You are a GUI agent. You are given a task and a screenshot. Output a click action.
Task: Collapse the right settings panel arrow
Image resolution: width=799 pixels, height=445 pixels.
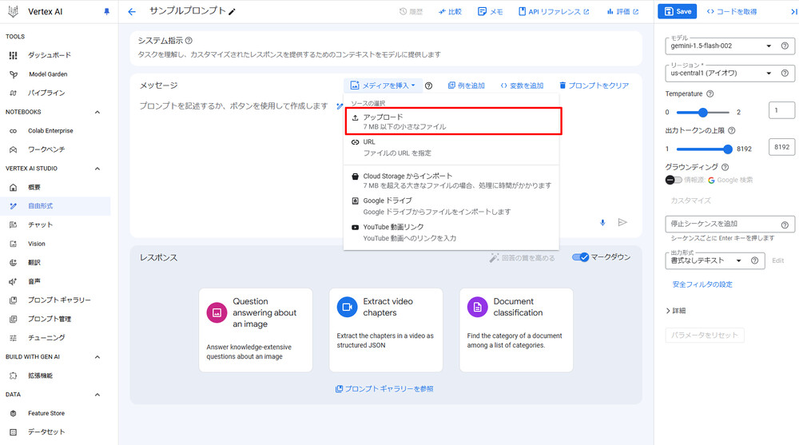coord(793,11)
